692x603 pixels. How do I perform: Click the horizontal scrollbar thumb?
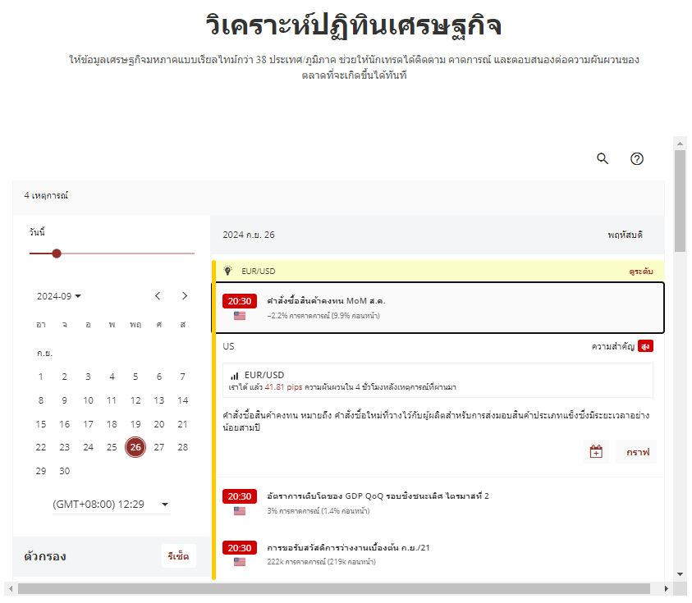point(333,588)
